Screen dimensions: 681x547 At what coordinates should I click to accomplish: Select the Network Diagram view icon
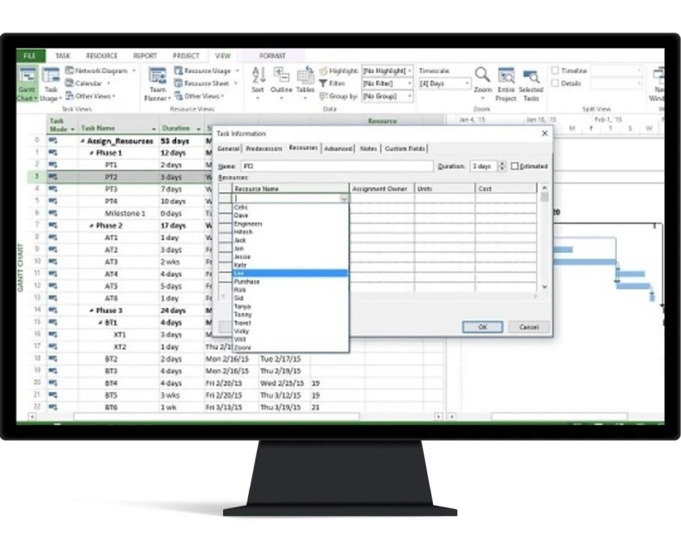click(x=89, y=72)
